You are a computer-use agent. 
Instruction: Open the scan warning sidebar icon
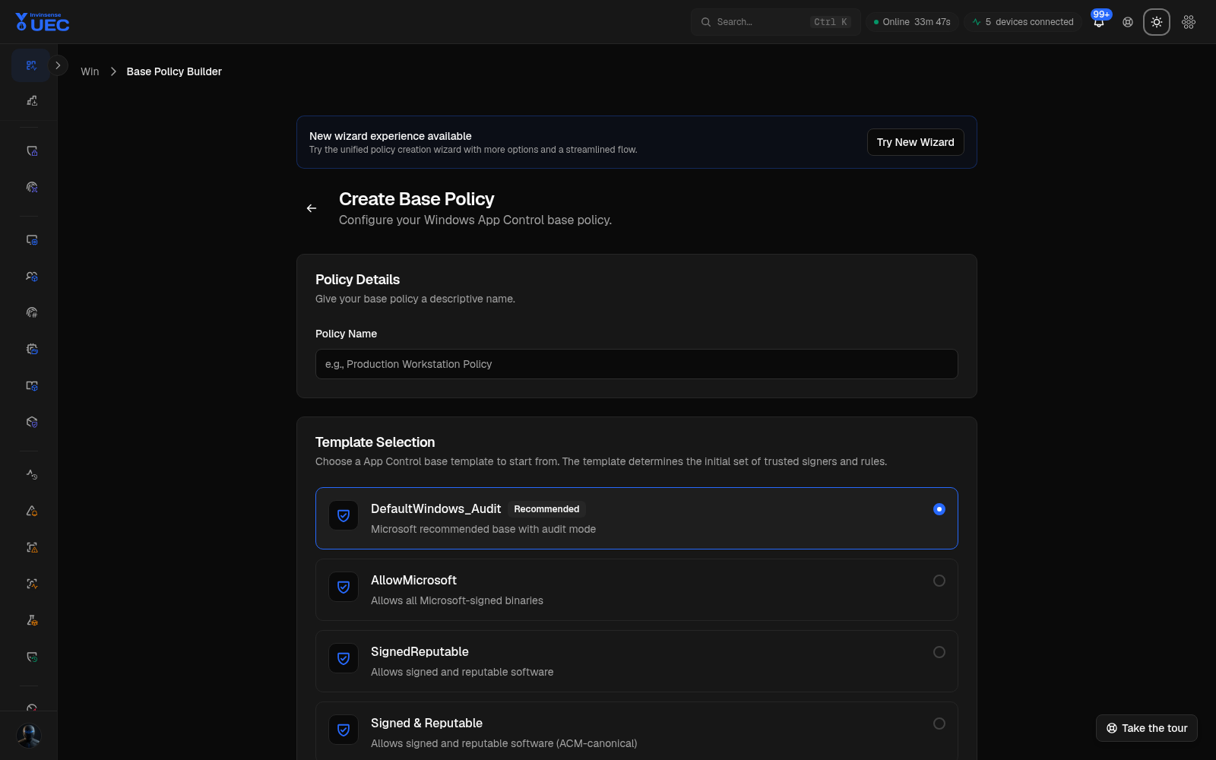click(x=32, y=547)
